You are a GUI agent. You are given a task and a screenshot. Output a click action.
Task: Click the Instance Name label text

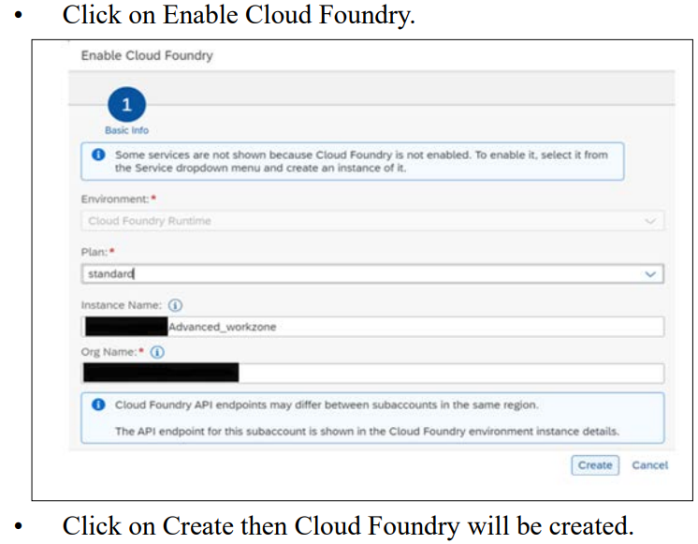[121, 305]
